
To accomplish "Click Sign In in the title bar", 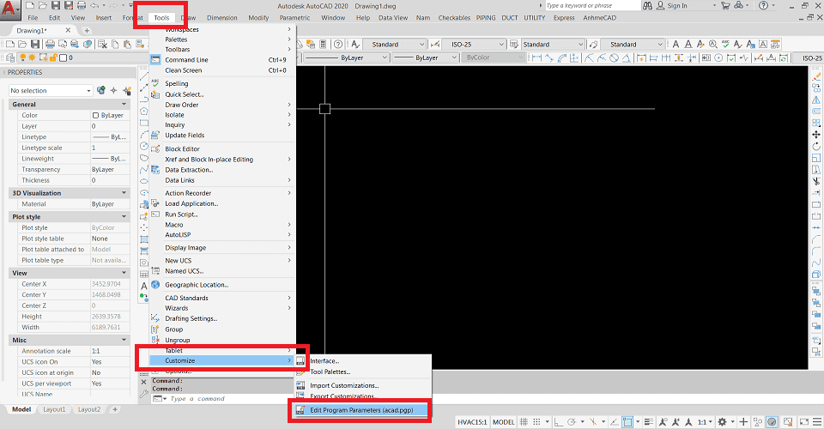I will pos(677,6).
